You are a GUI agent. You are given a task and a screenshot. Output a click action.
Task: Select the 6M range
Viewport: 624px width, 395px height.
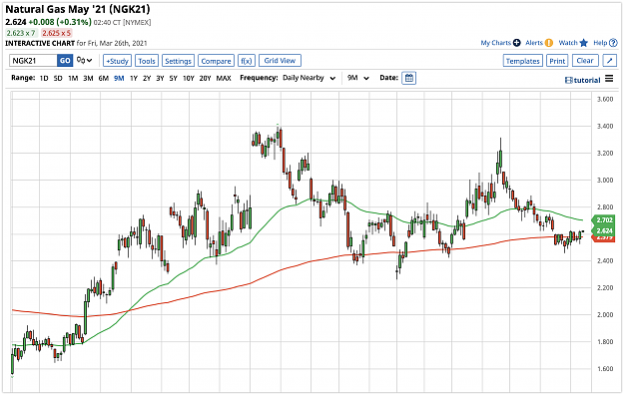[x=104, y=78]
